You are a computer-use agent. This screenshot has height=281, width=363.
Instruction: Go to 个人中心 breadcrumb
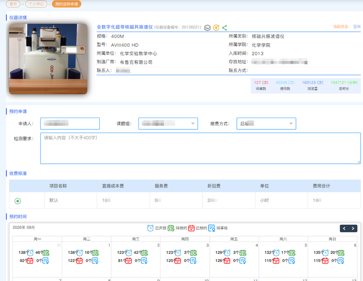[36, 4]
